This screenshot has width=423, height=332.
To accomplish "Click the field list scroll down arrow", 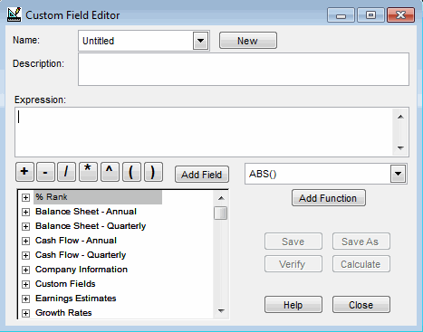I will 221,310.
